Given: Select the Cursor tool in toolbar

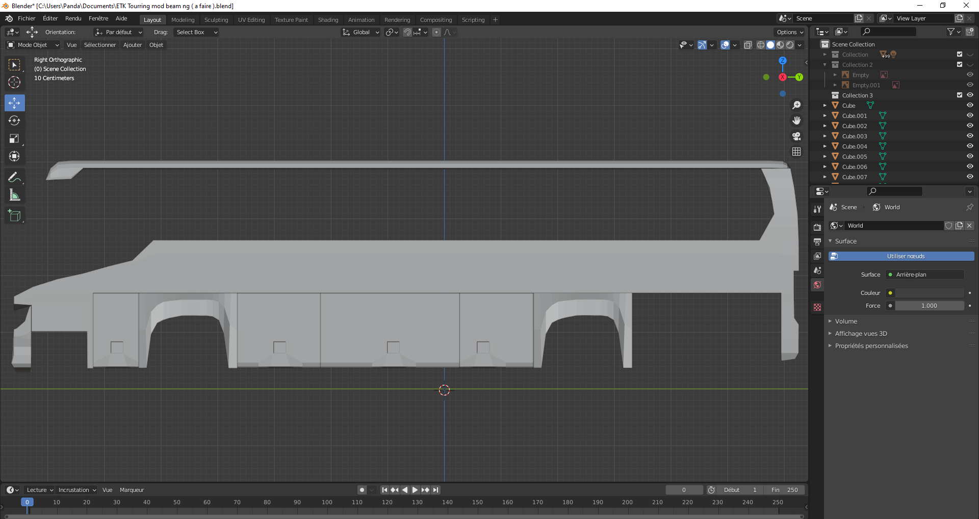Looking at the screenshot, I should 14,83.
